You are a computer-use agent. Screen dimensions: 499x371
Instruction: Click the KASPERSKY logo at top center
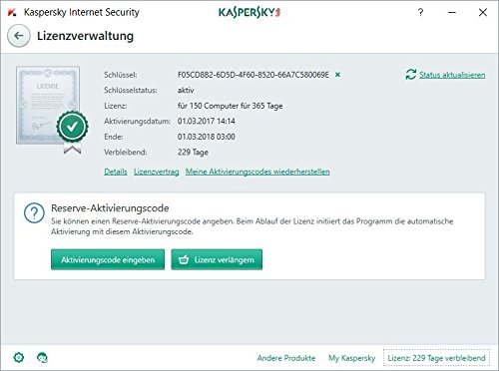(x=249, y=13)
